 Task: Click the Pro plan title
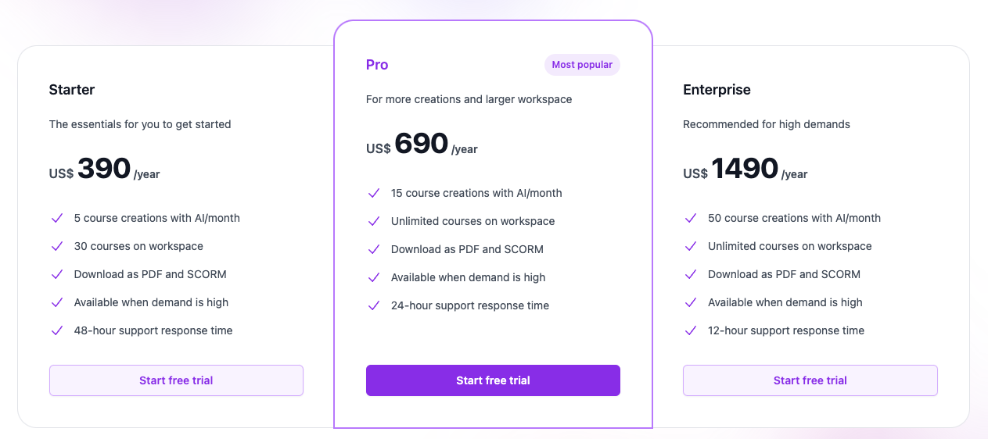(377, 65)
